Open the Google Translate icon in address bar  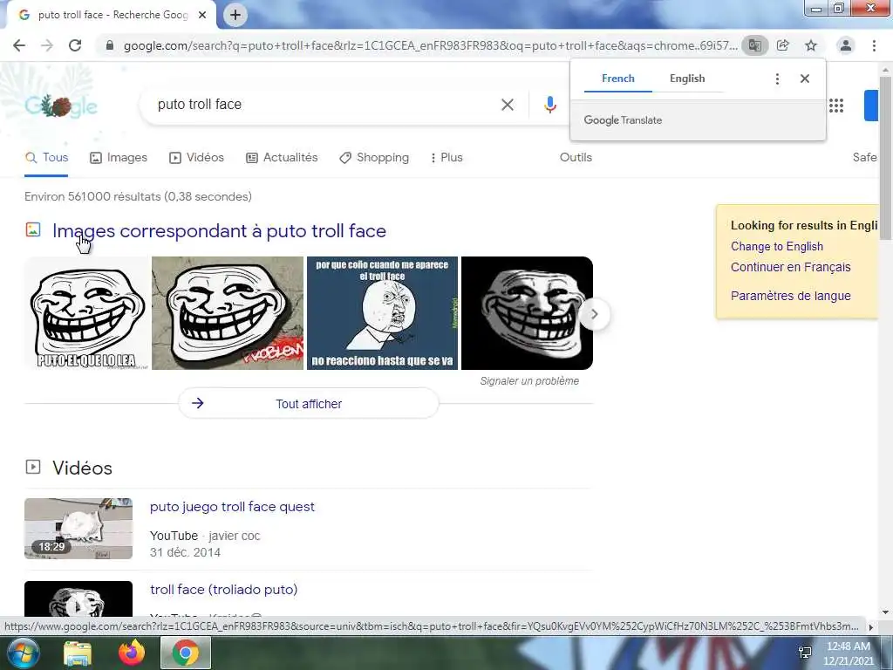(x=754, y=45)
